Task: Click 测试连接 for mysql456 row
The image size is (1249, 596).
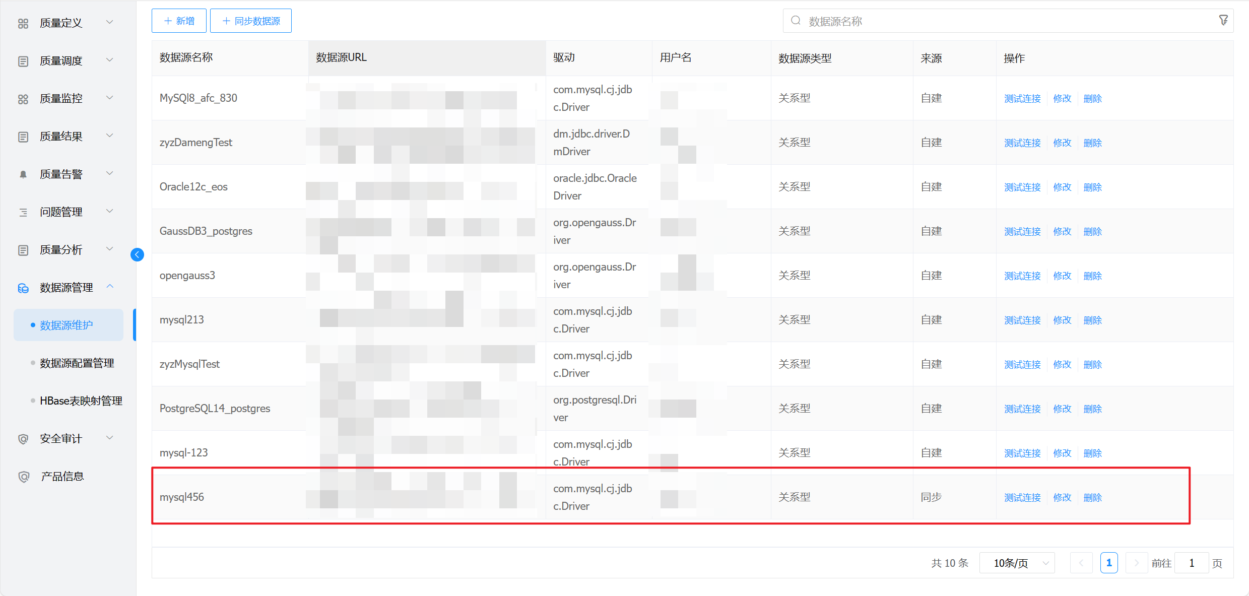Action: click(x=1022, y=498)
